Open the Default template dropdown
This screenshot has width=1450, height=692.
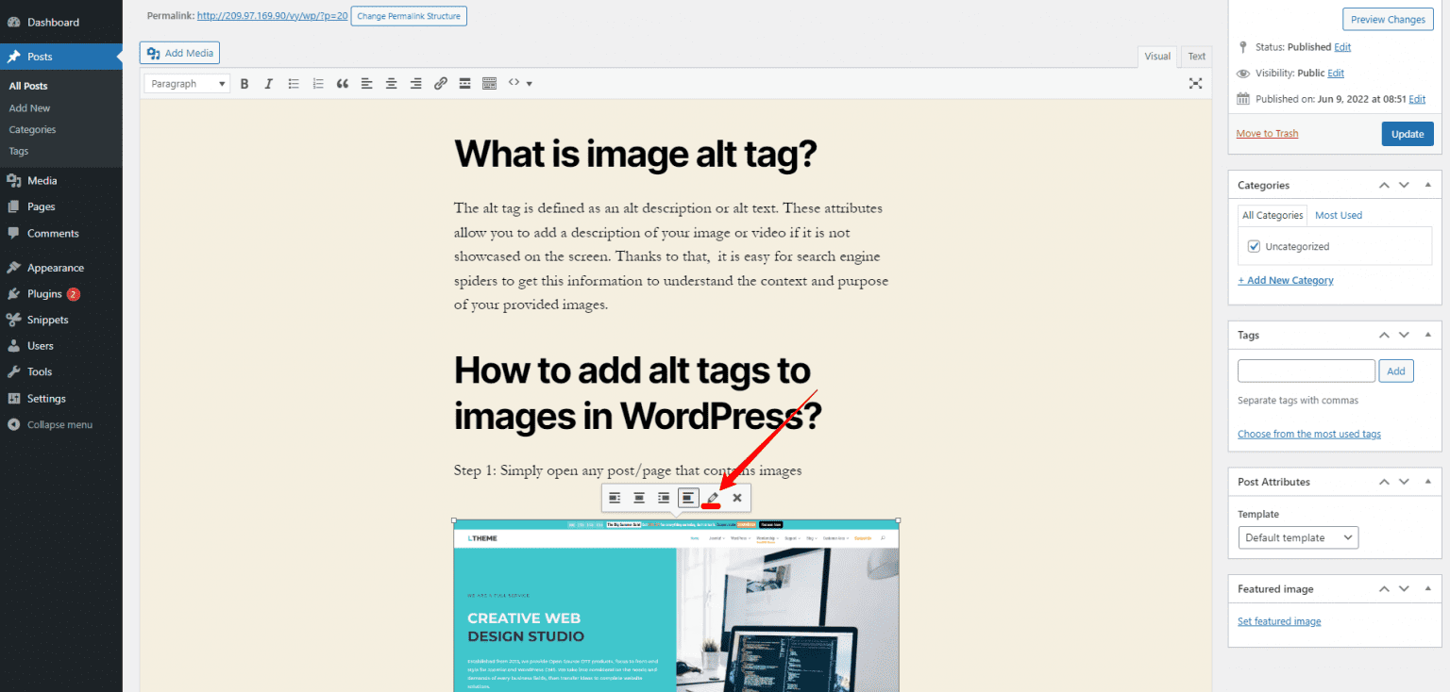pos(1298,536)
